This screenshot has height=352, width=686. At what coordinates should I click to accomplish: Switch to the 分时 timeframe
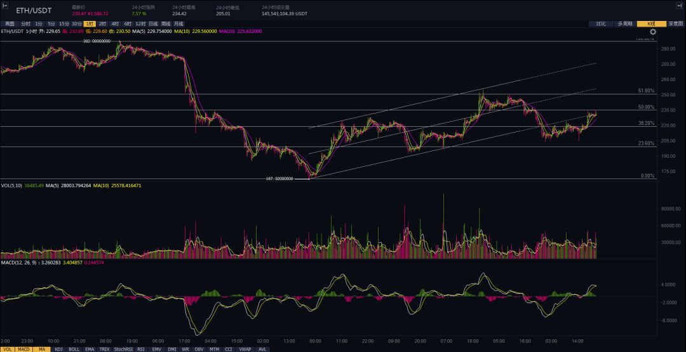point(26,24)
